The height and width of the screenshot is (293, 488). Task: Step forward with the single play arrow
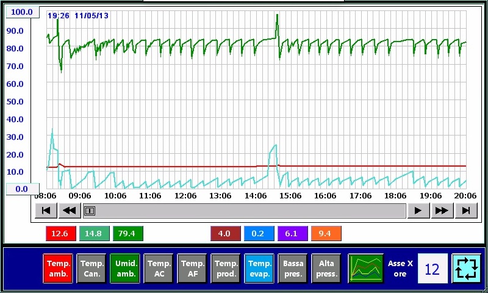(x=418, y=211)
